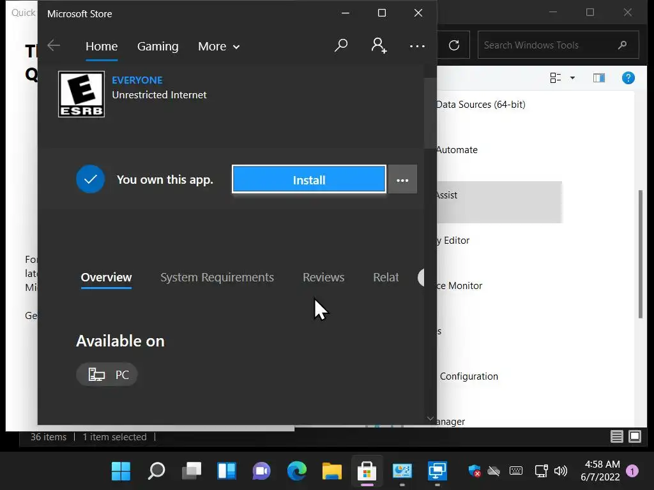This screenshot has width=654, height=490.
Task: Open the touch keyboard tray icon
Action: coord(516,471)
